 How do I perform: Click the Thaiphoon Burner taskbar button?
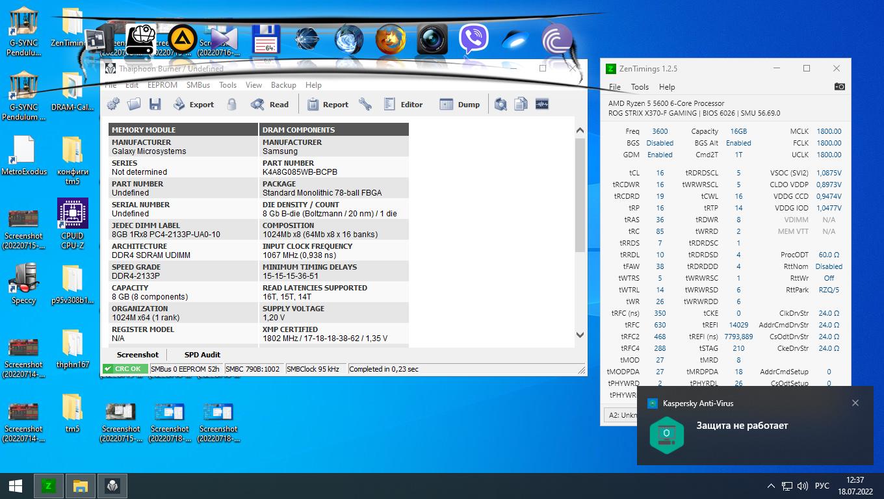(112, 486)
